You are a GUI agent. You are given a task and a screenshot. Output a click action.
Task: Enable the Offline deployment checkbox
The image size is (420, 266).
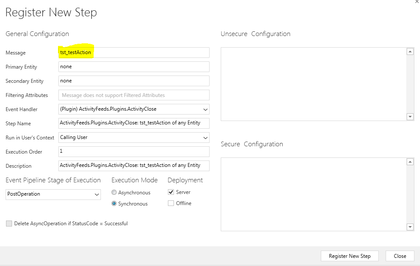(171, 203)
